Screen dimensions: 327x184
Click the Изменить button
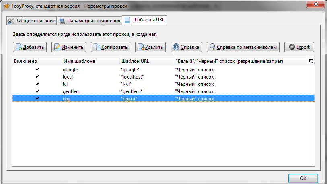tap(69, 47)
